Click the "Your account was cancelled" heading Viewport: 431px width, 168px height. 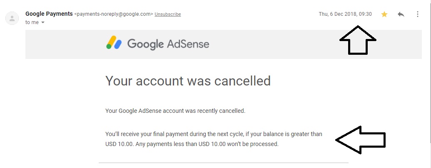(x=188, y=81)
